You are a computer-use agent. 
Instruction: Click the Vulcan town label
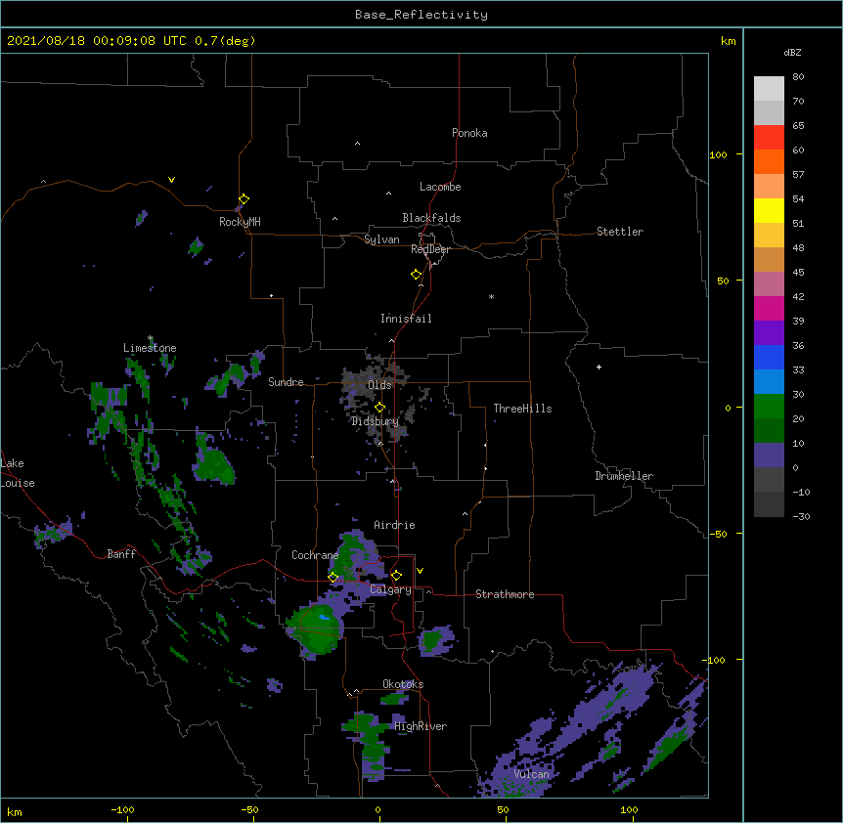(531, 774)
